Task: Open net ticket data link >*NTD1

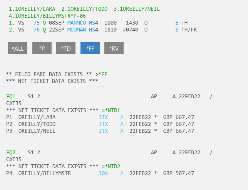Action: coord(111,110)
